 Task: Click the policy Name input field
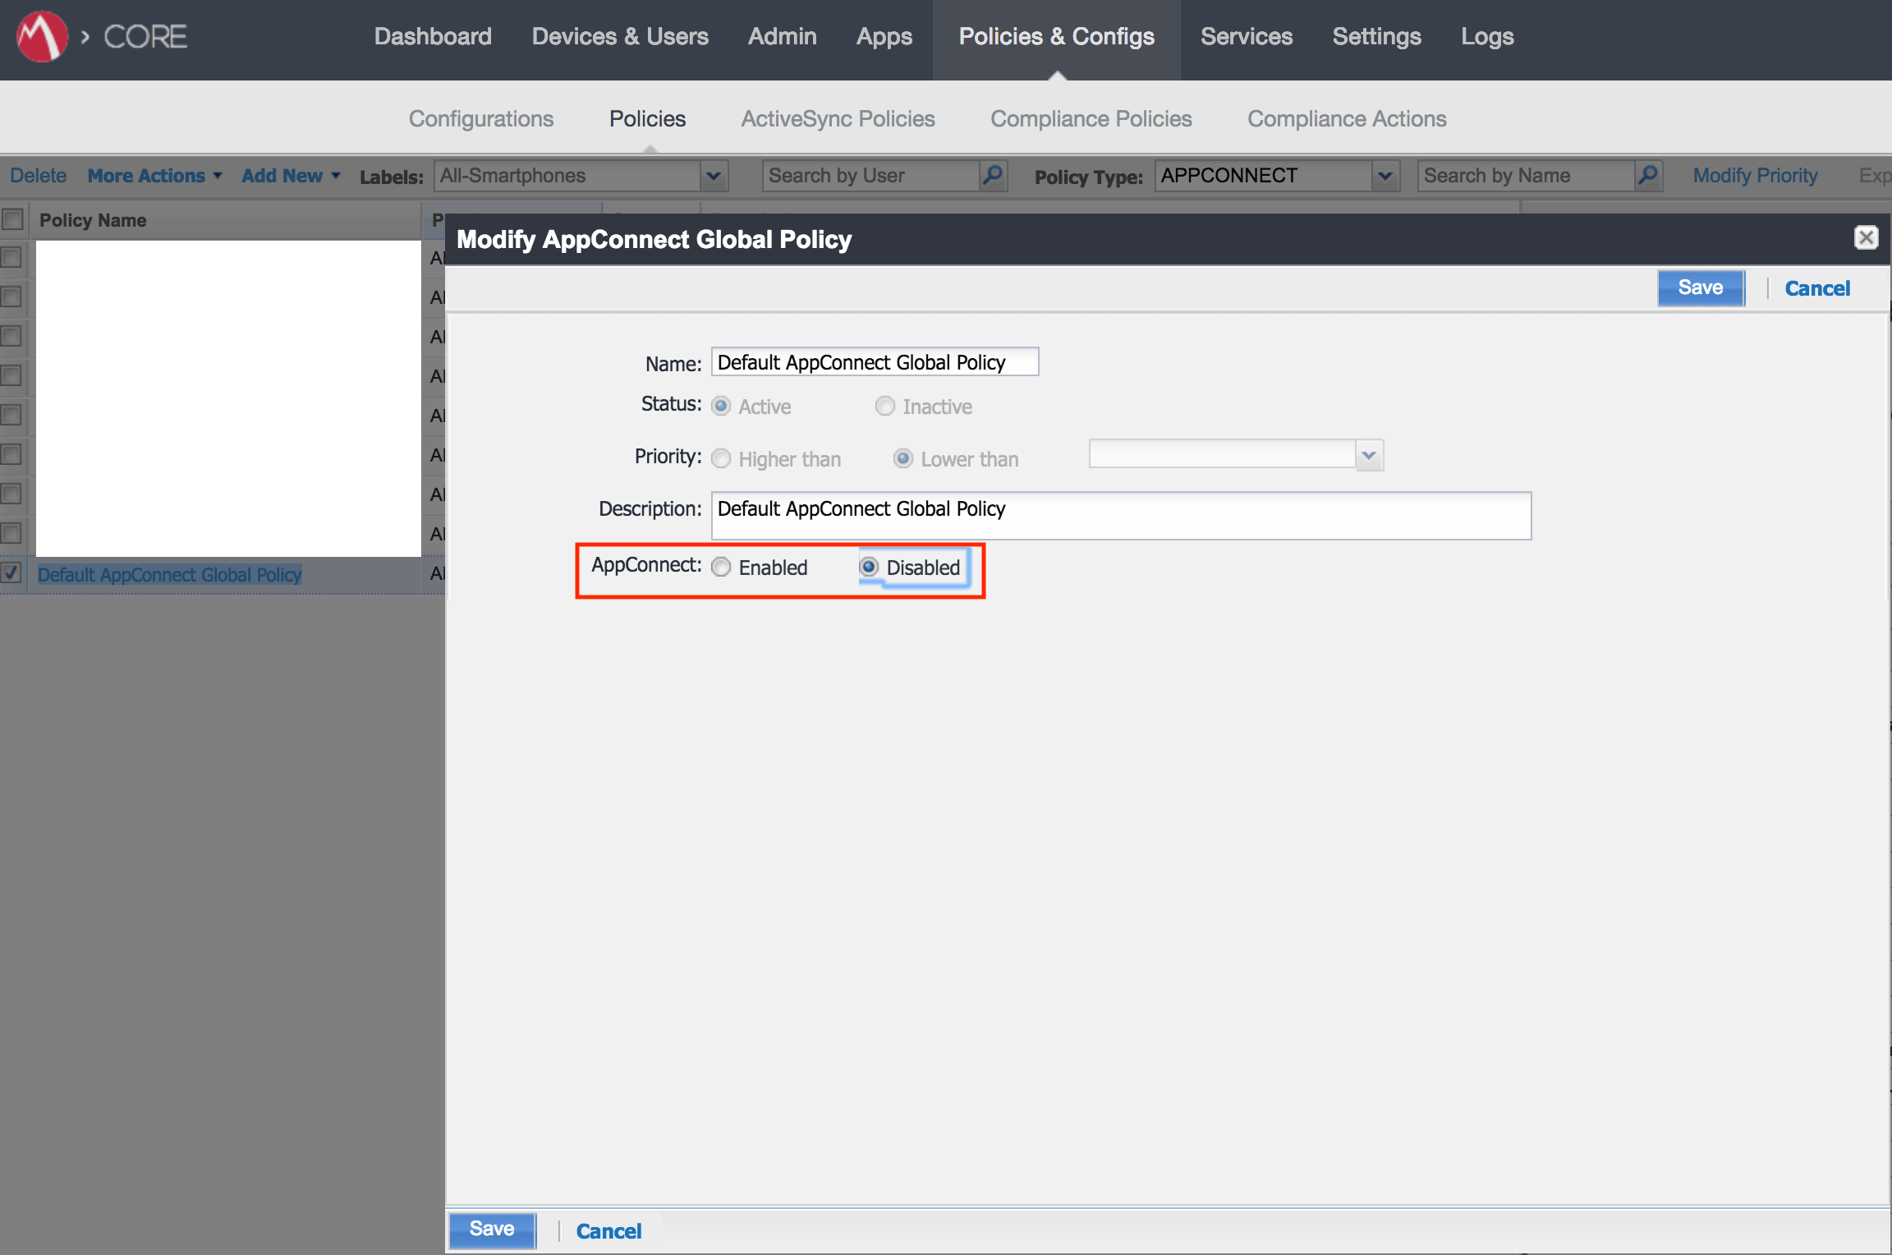(x=875, y=362)
